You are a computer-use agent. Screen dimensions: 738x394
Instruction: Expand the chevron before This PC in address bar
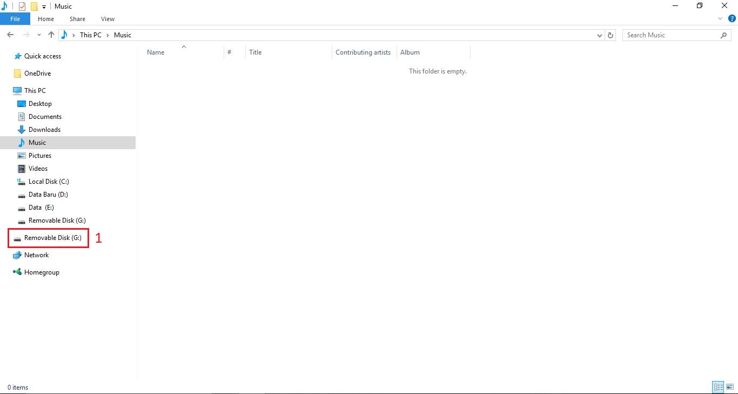click(x=73, y=35)
